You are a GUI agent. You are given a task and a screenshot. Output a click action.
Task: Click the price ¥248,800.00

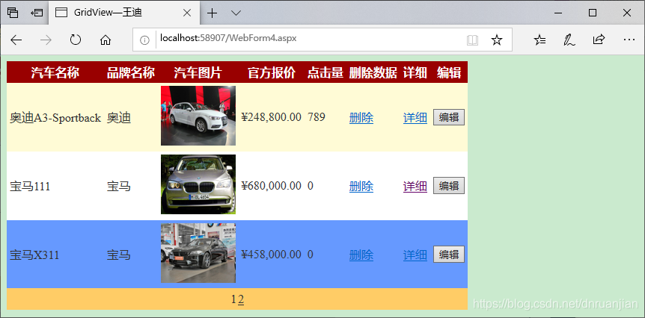click(x=272, y=117)
